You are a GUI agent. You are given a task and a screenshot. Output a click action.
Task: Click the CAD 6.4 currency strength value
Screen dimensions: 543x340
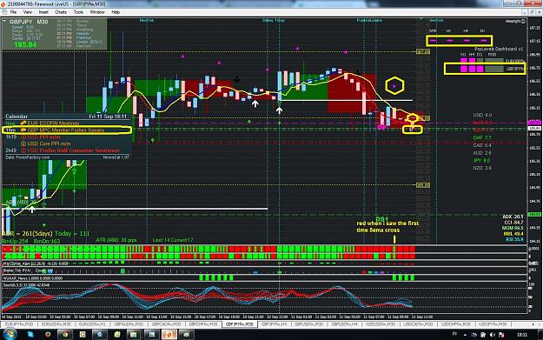(482, 145)
